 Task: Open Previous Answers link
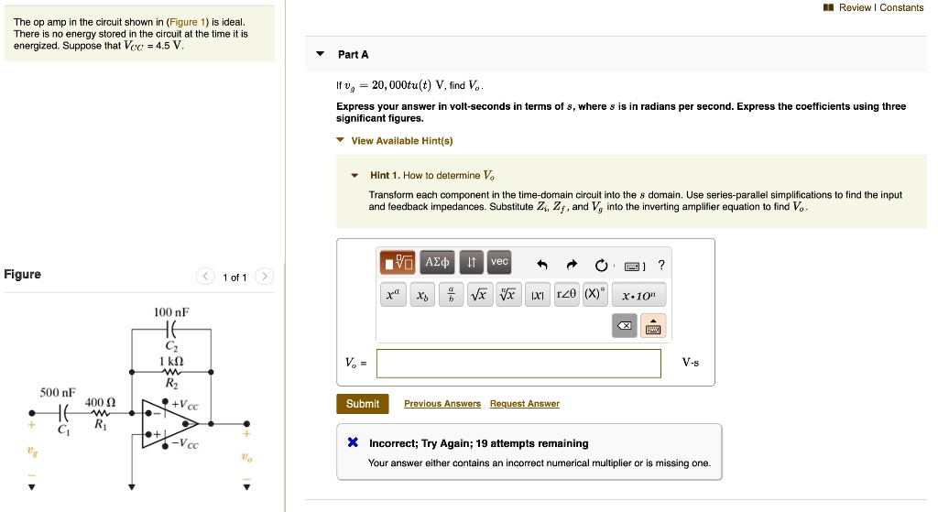[442, 404]
